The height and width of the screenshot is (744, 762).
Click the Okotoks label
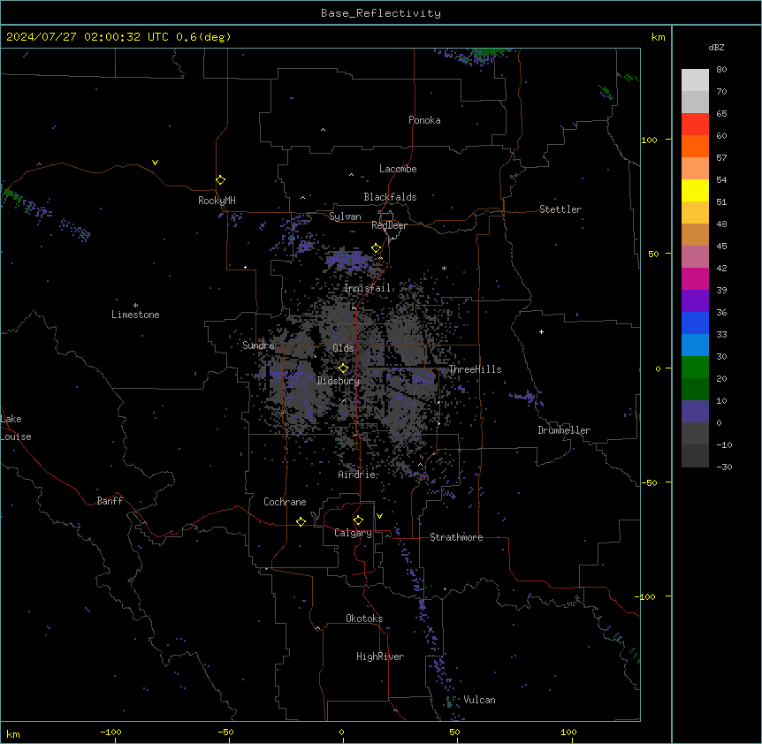[364, 619]
